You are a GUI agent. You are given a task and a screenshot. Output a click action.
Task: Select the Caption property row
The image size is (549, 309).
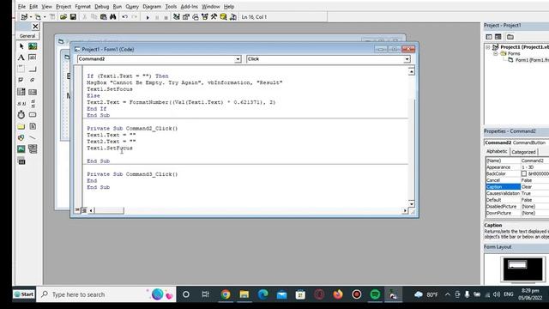tap(517, 187)
